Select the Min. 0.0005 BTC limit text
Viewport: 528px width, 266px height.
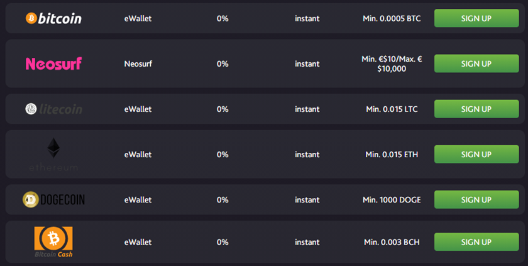pos(392,18)
